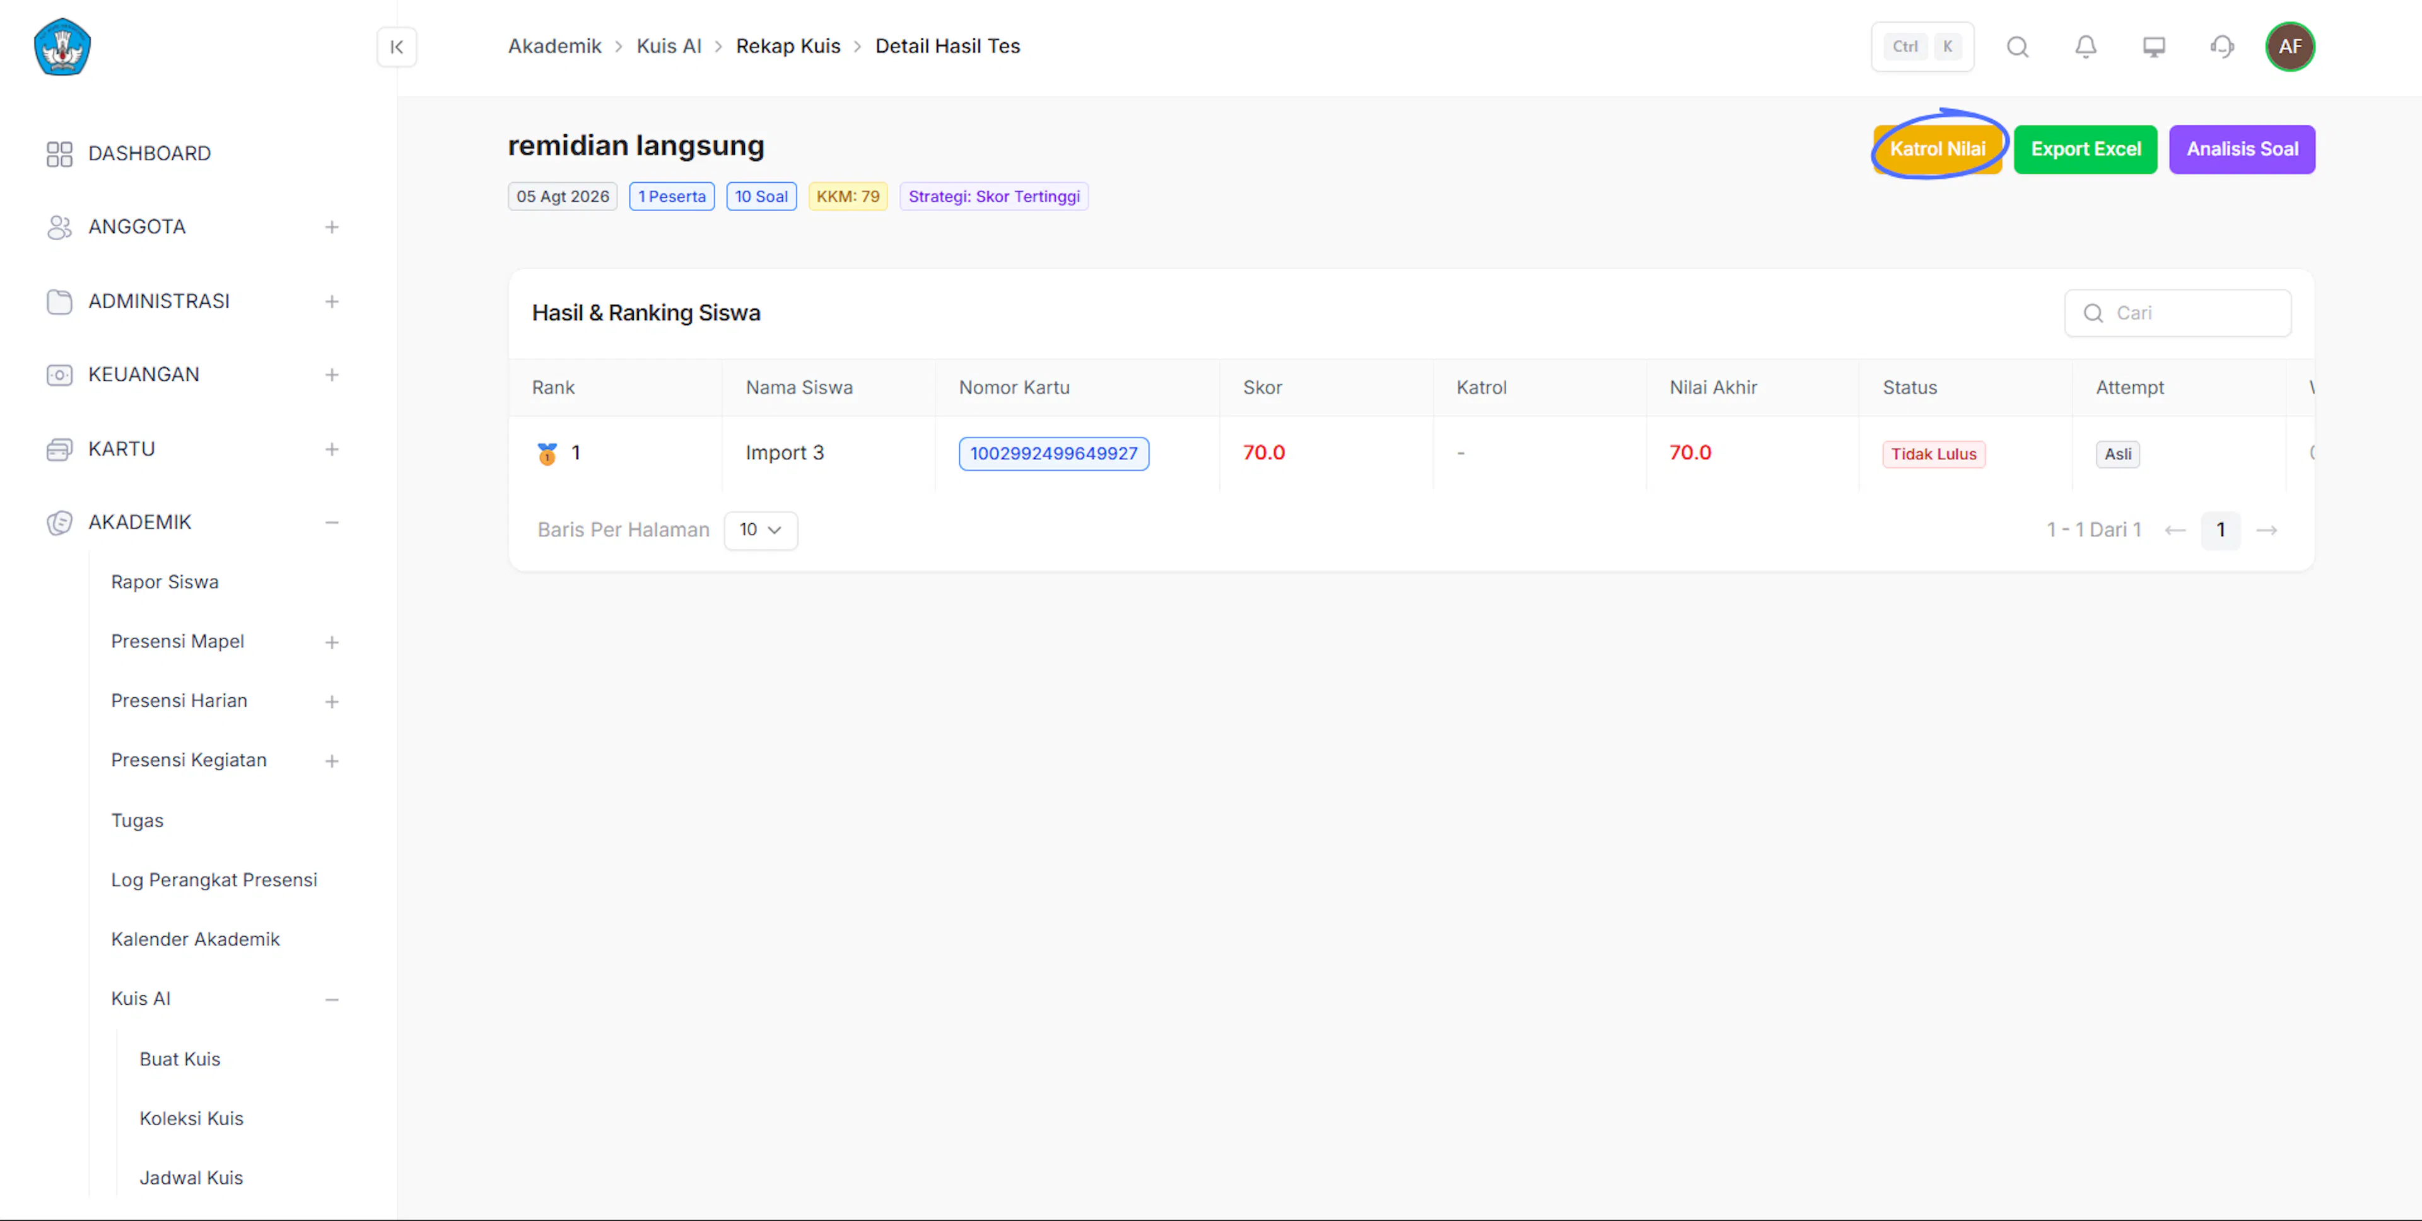Expand the Keuangan menu

tap(332, 375)
